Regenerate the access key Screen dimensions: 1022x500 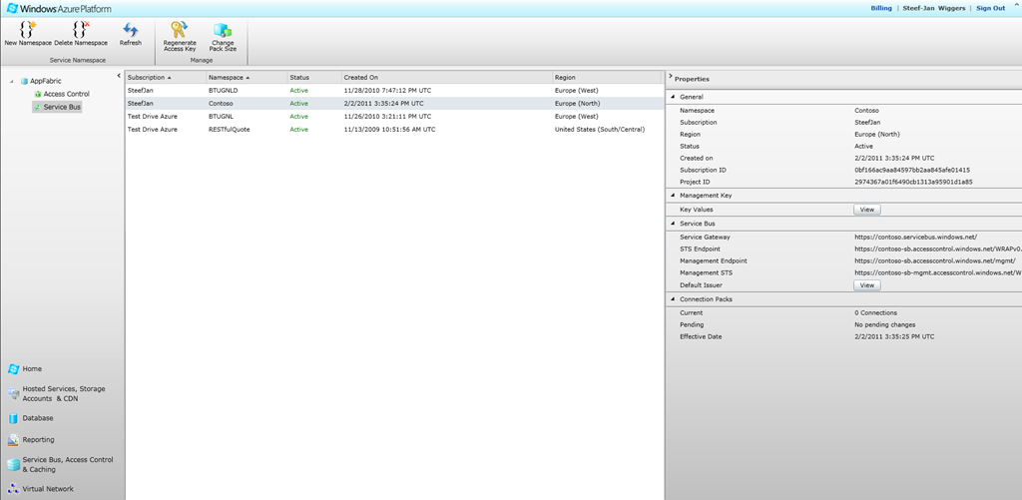point(180,36)
